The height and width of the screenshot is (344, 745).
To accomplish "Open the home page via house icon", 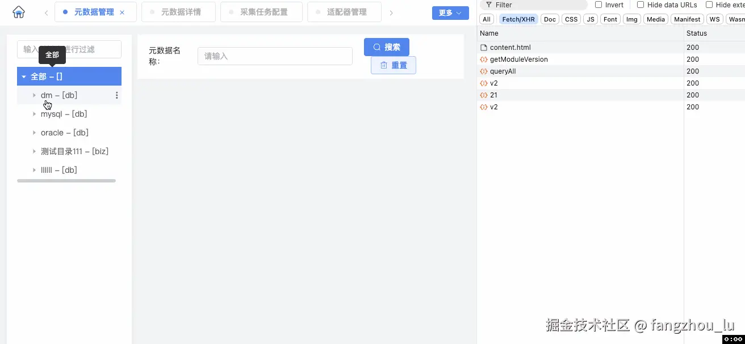I will (x=19, y=12).
